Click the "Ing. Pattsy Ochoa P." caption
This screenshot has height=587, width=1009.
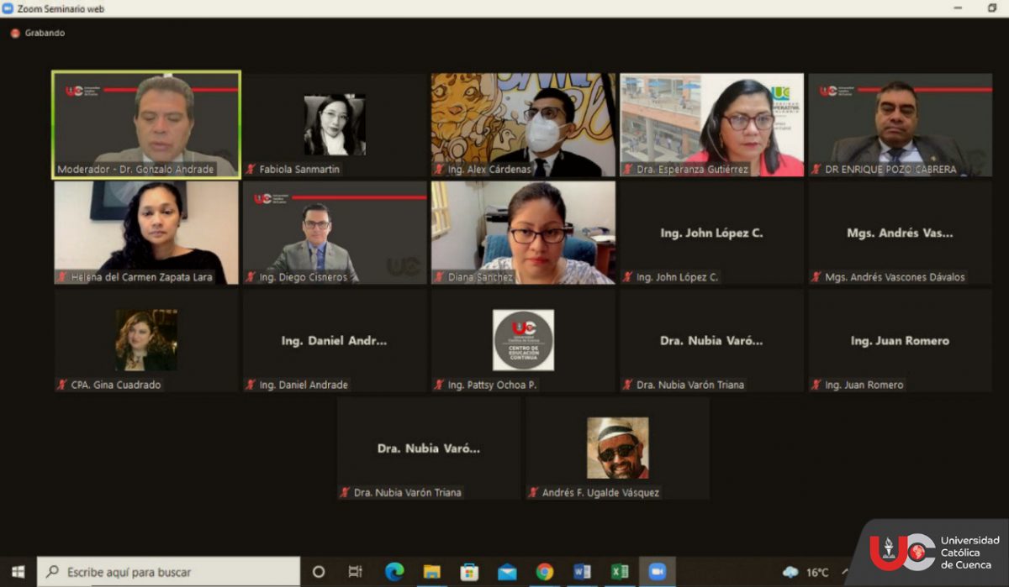point(492,385)
